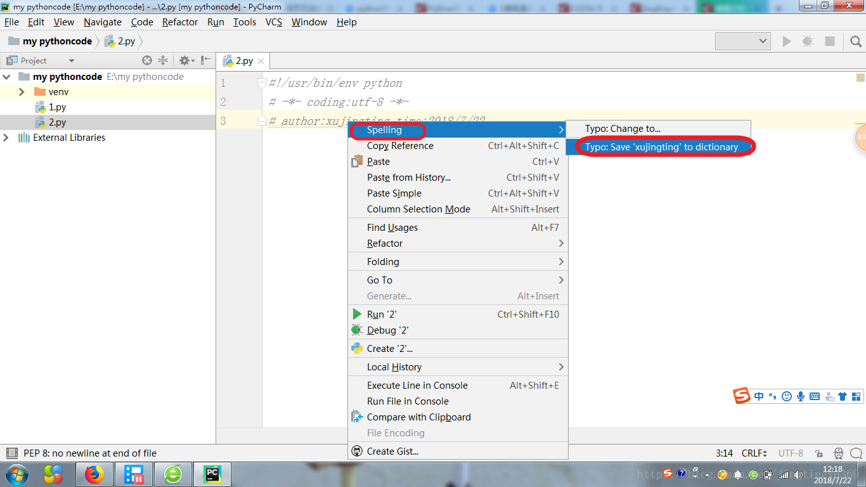Viewport: 866px width, 487px height.
Task: Choose Execute Line in Console
Action: 458,386
